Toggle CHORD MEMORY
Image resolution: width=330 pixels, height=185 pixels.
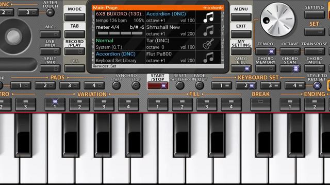coord(266,68)
